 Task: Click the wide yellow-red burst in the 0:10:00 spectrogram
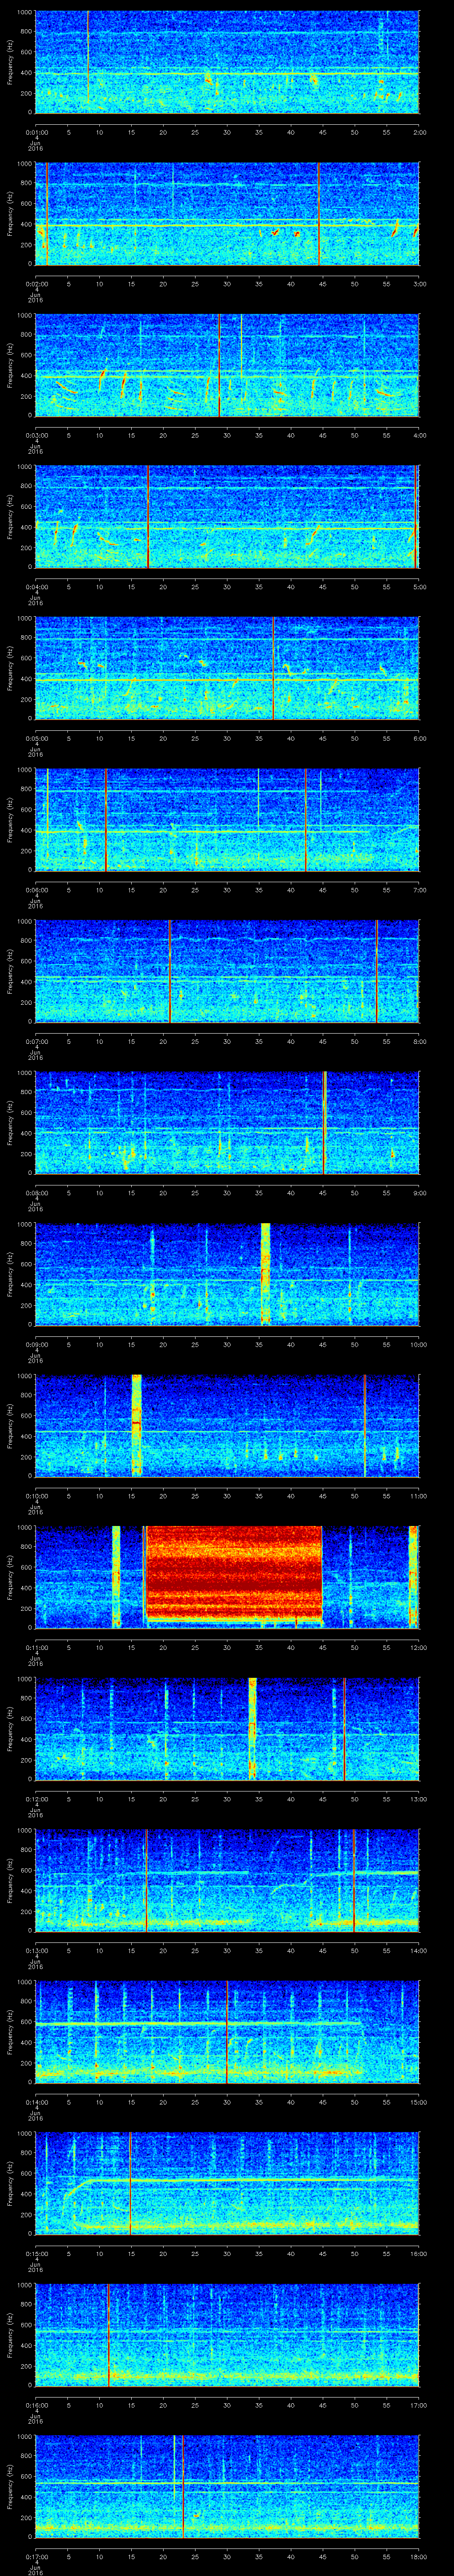coord(137,1425)
